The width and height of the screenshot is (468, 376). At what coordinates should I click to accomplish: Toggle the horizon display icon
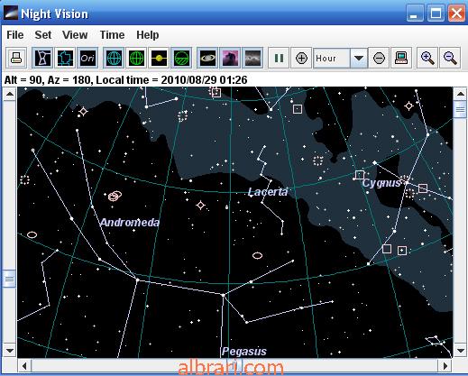click(x=181, y=58)
